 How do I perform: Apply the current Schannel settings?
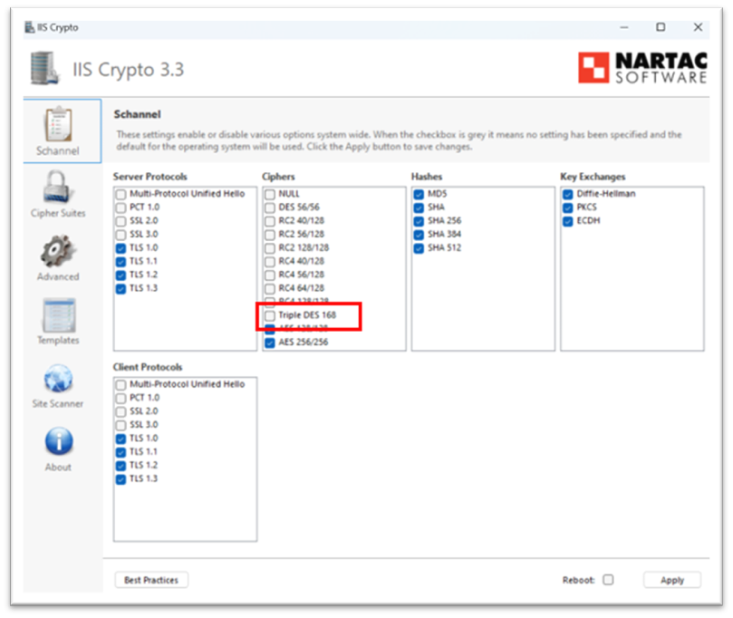(671, 580)
